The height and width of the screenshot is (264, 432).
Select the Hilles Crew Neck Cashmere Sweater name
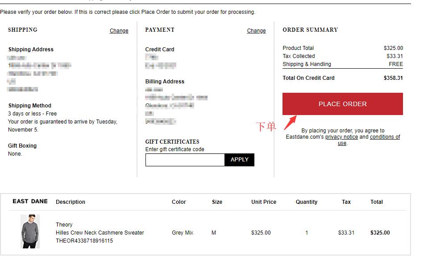(100, 233)
